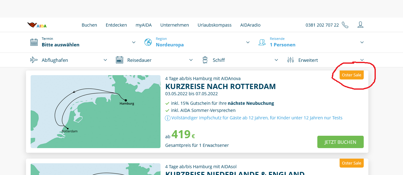Click the airplane icon for Abflughafen
The image size is (403, 175).
34,60
